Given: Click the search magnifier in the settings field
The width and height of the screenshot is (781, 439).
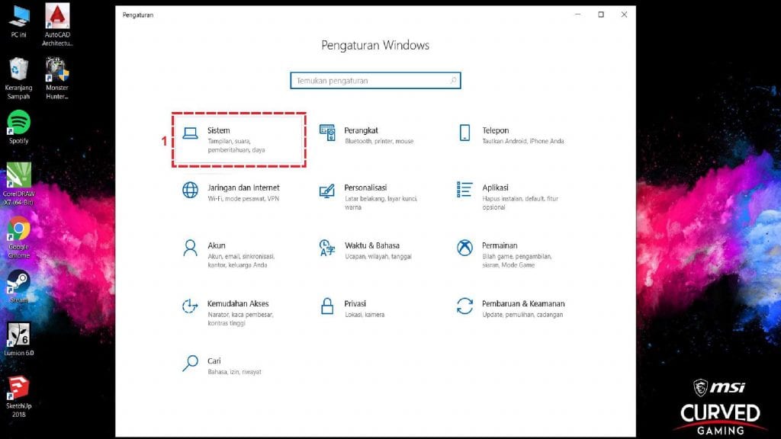Looking at the screenshot, I should coord(453,80).
